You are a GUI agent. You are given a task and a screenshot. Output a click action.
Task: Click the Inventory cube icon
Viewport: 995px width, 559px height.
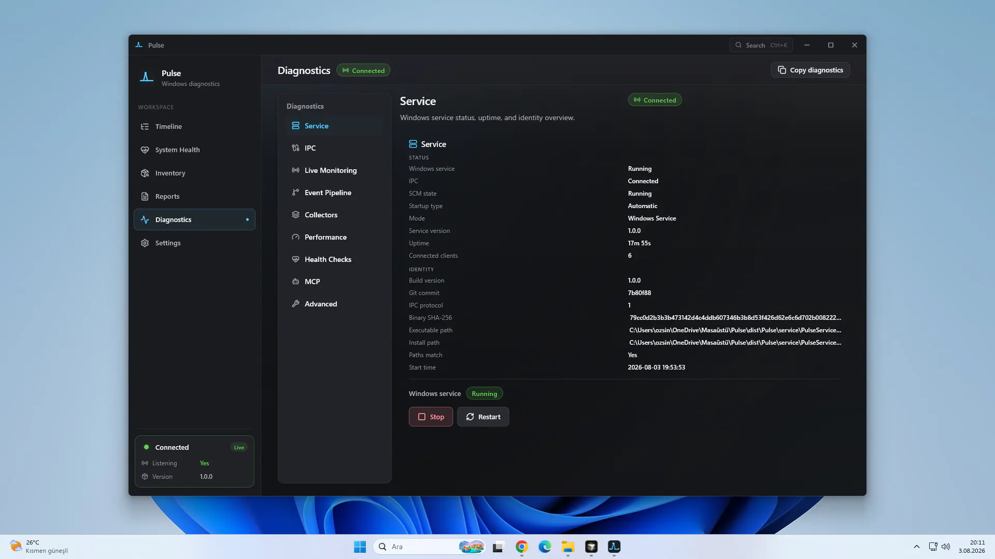point(145,173)
